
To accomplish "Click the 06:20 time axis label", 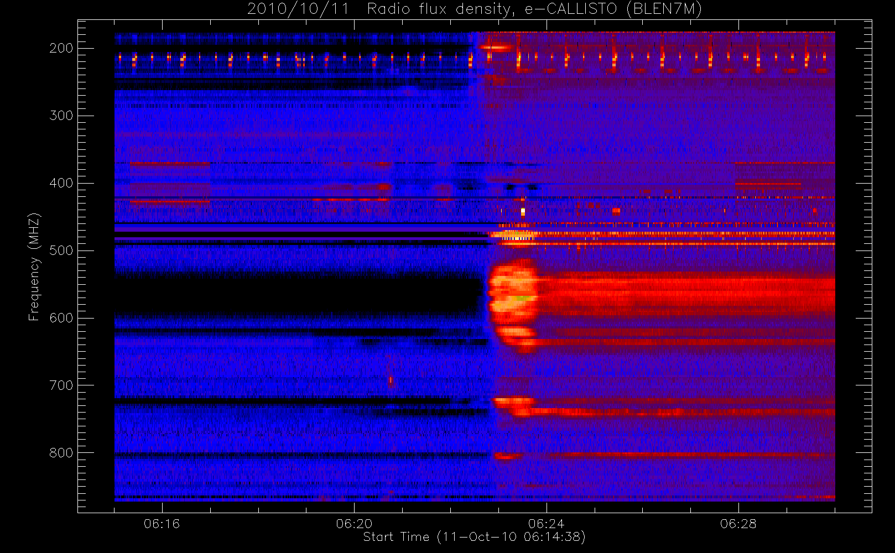I will (x=354, y=524).
